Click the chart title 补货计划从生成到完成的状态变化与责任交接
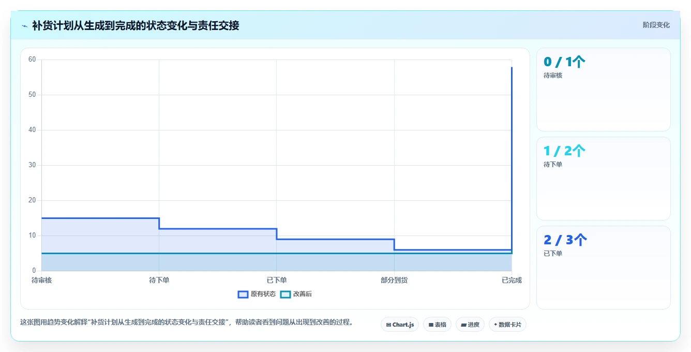691x352 pixels. 136,25
